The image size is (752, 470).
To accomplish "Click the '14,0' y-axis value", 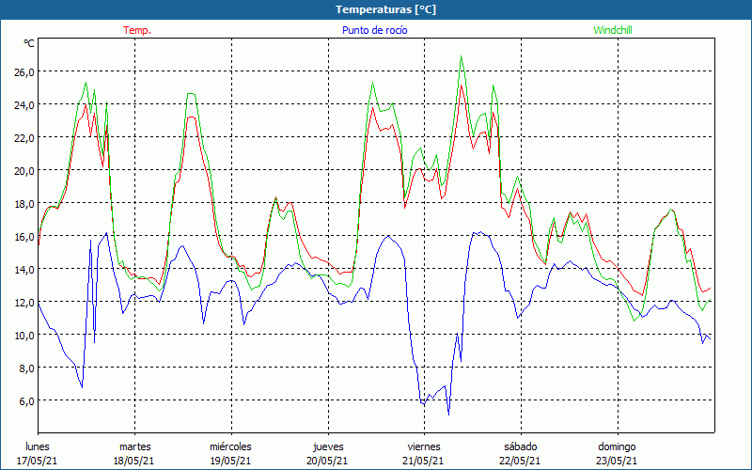I will tap(24, 270).
